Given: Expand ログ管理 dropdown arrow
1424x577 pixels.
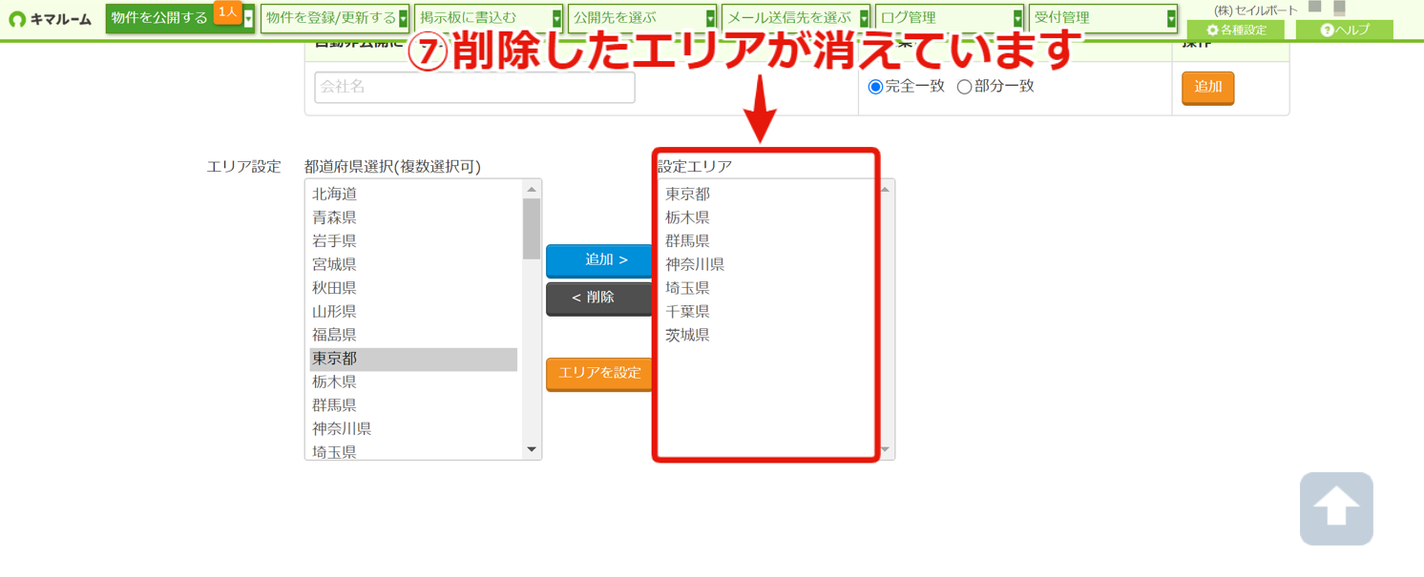Looking at the screenshot, I should (x=1018, y=18).
